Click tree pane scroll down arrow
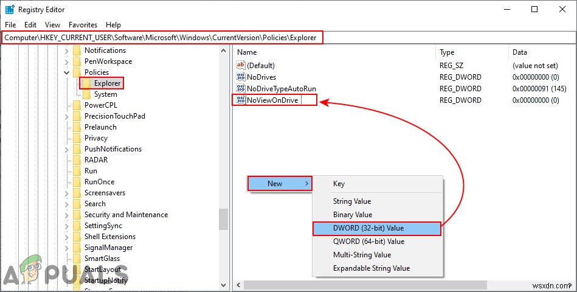The image size is (577, 292). [x=224, y=285]
